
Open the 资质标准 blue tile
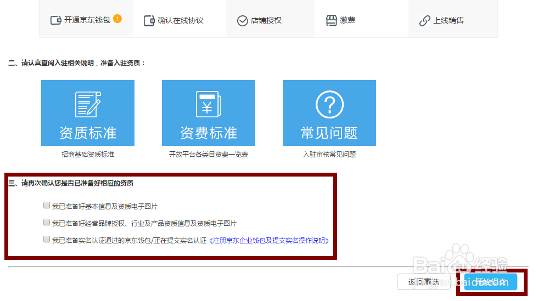click(x=88, y=113)
